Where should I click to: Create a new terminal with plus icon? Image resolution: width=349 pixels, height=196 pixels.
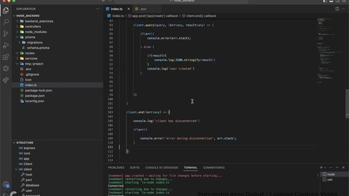[321, 168]
